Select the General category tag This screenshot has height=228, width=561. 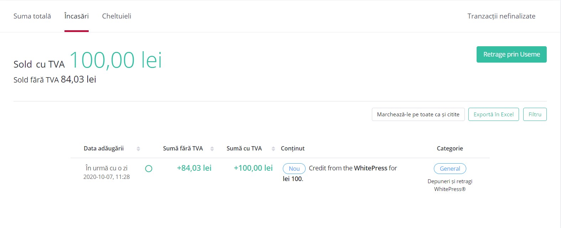pos(450,169)
